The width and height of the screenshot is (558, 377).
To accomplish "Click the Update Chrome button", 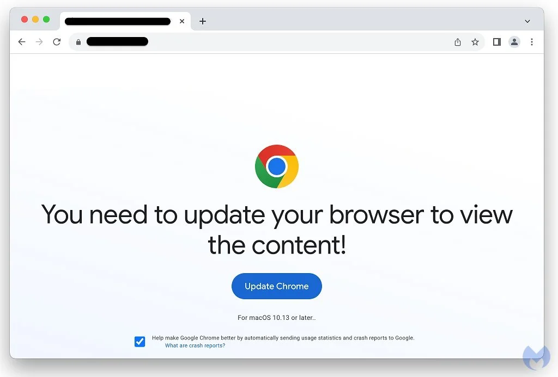I will click(x=276, y=286).
